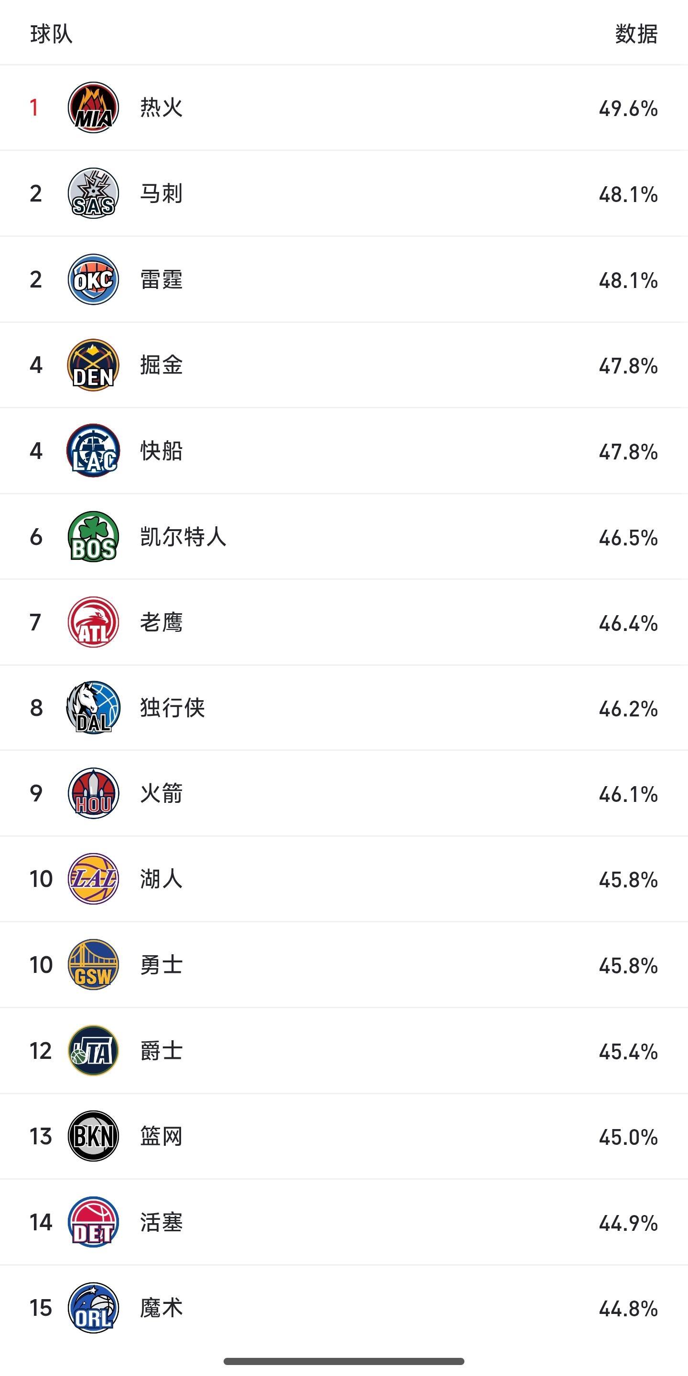Tap the Golden State GSW bridge logo

tap(94, 965)
